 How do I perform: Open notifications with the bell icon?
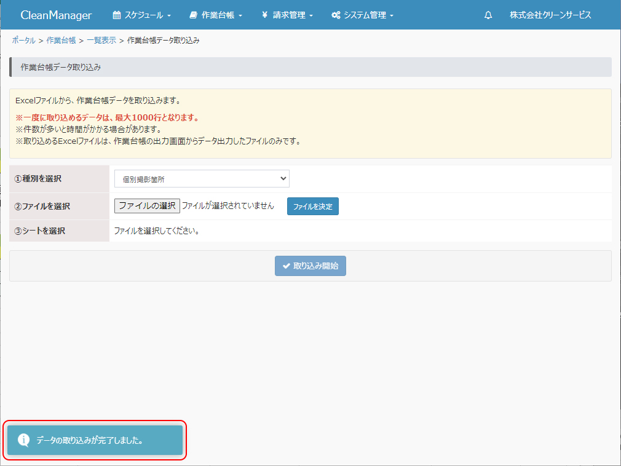click(x=488, y=15)
